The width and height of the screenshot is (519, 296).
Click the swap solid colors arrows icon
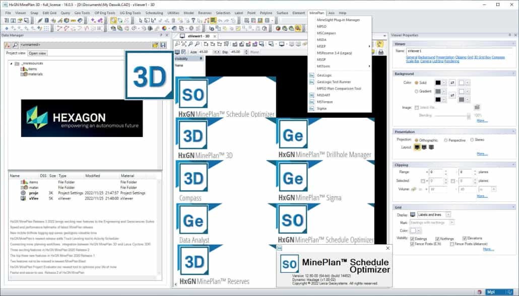tap(452, 83)
